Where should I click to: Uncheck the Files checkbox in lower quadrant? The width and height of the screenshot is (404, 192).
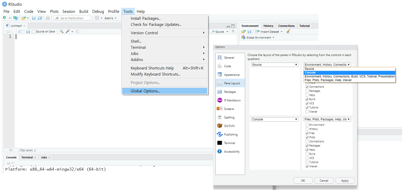pos(307,133)
